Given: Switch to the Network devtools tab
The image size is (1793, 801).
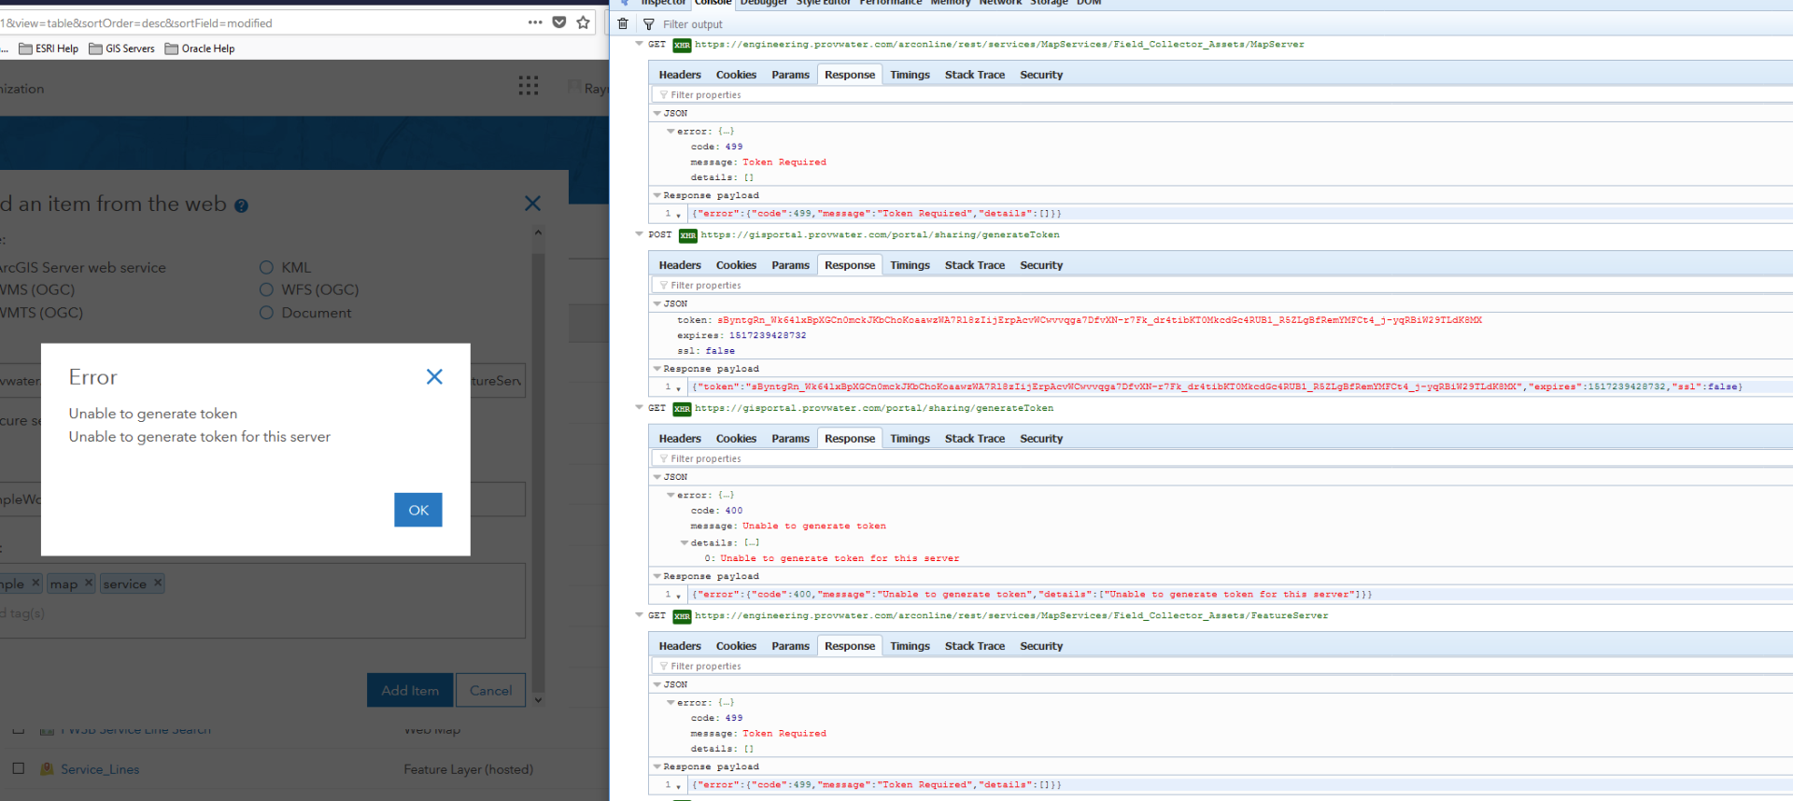Looking at the screenshot, I should [x=1000, y=4].
